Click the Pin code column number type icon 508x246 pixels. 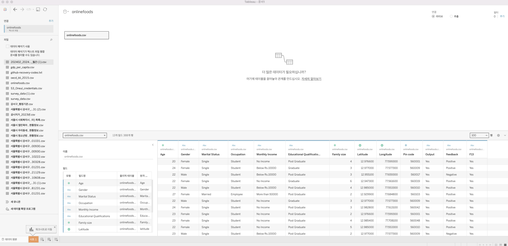point(406,145)
